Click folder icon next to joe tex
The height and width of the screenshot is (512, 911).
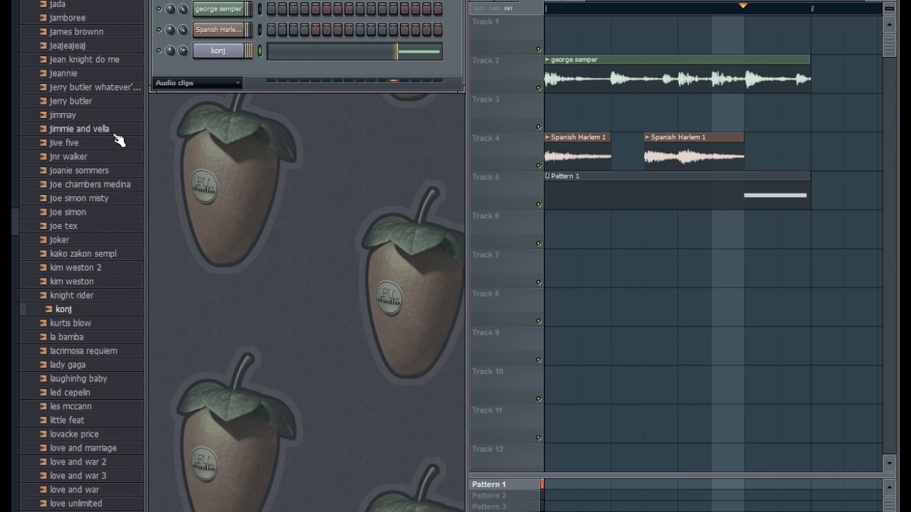(x=43, y=225)
